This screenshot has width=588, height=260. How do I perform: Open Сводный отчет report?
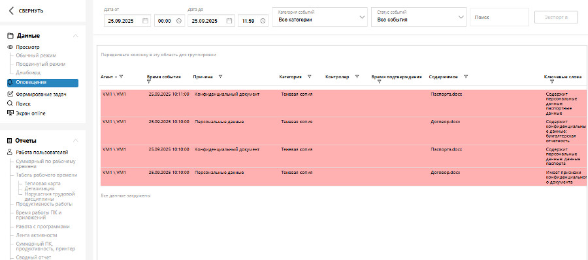(x=33, y=257)
